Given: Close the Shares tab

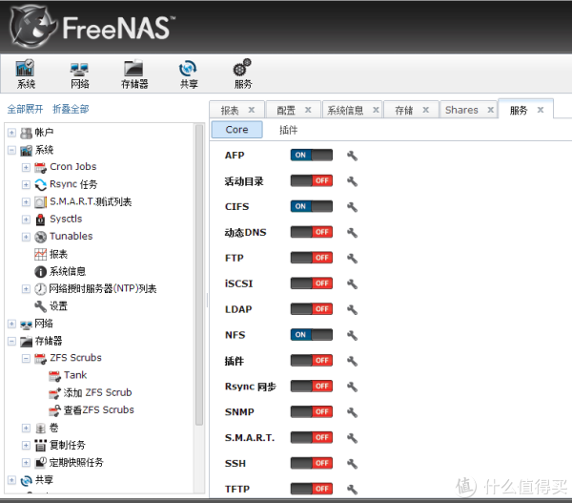Looking at the screenshot, I should 487,111.
